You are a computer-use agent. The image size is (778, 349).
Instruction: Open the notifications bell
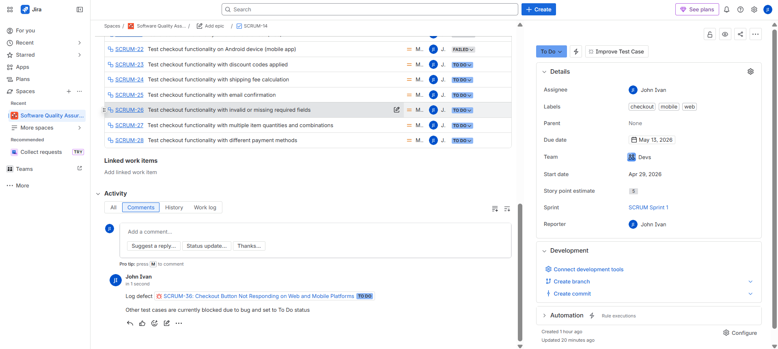coord(726,9)
